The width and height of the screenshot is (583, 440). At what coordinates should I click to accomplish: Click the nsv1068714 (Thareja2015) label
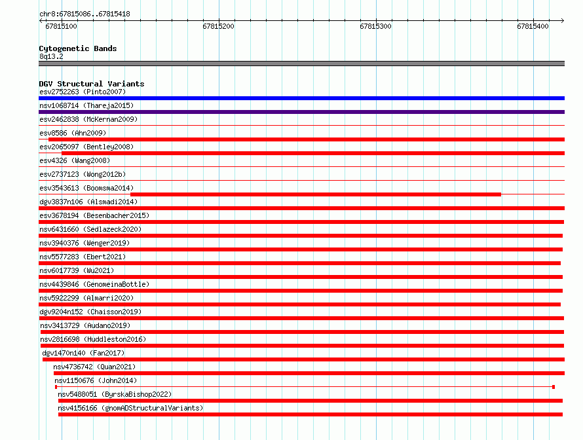(x=86, y=105)
